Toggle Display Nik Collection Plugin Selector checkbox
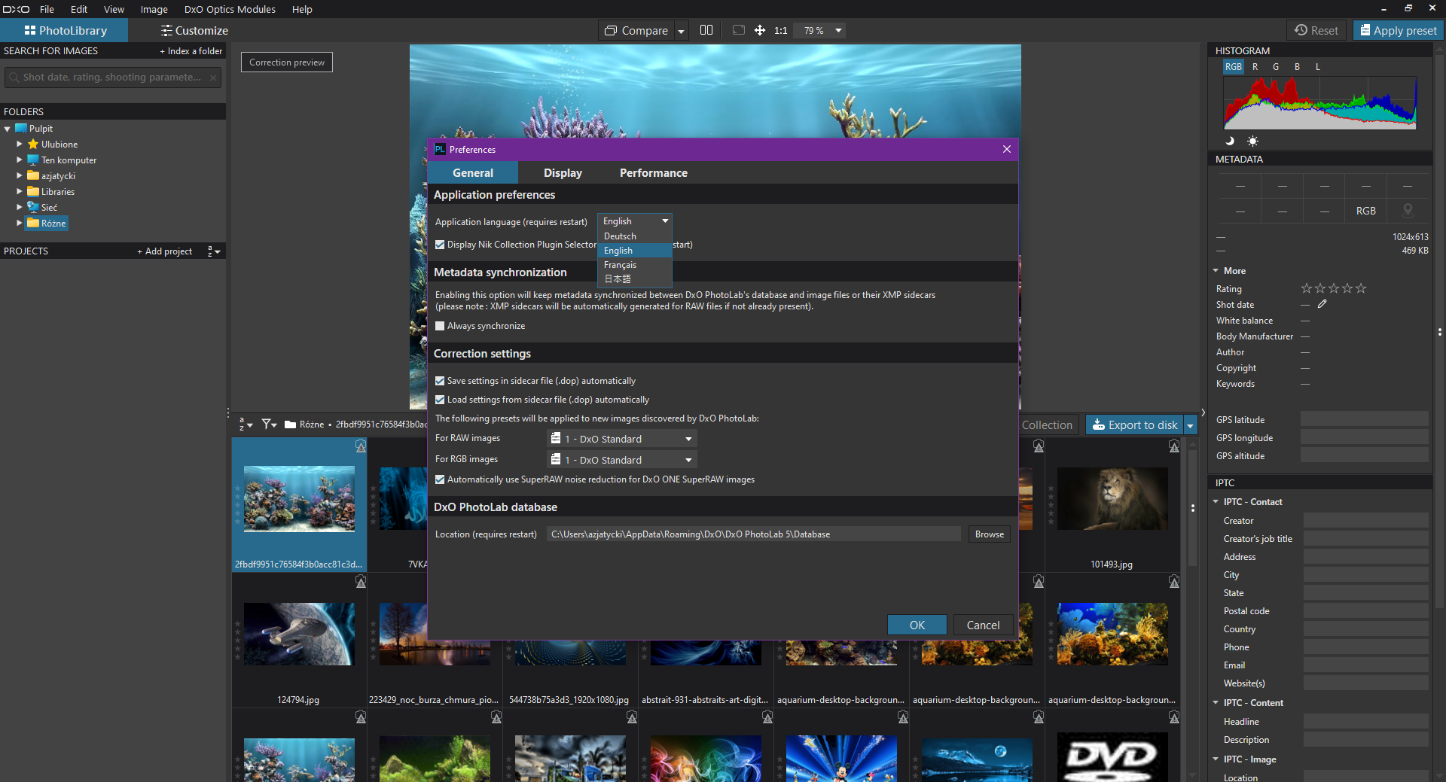The height and width of the screenshot is (782, 1446). tap(440, 245)
